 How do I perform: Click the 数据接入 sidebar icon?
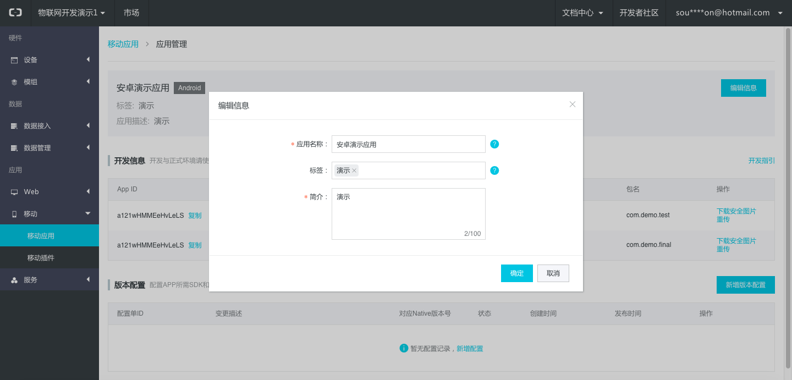[x=14, y=126]
